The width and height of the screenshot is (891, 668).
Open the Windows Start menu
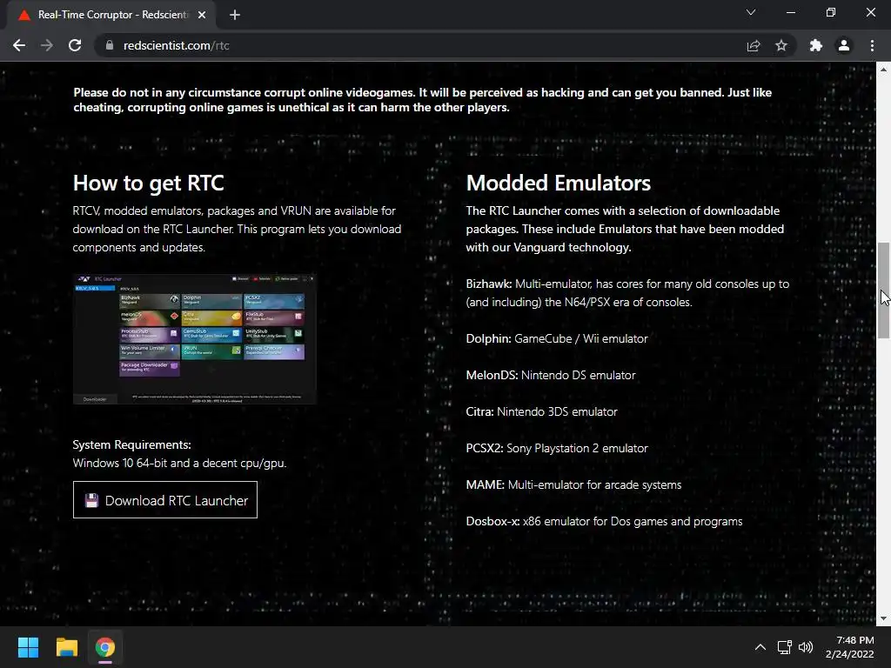pos(28,647)
